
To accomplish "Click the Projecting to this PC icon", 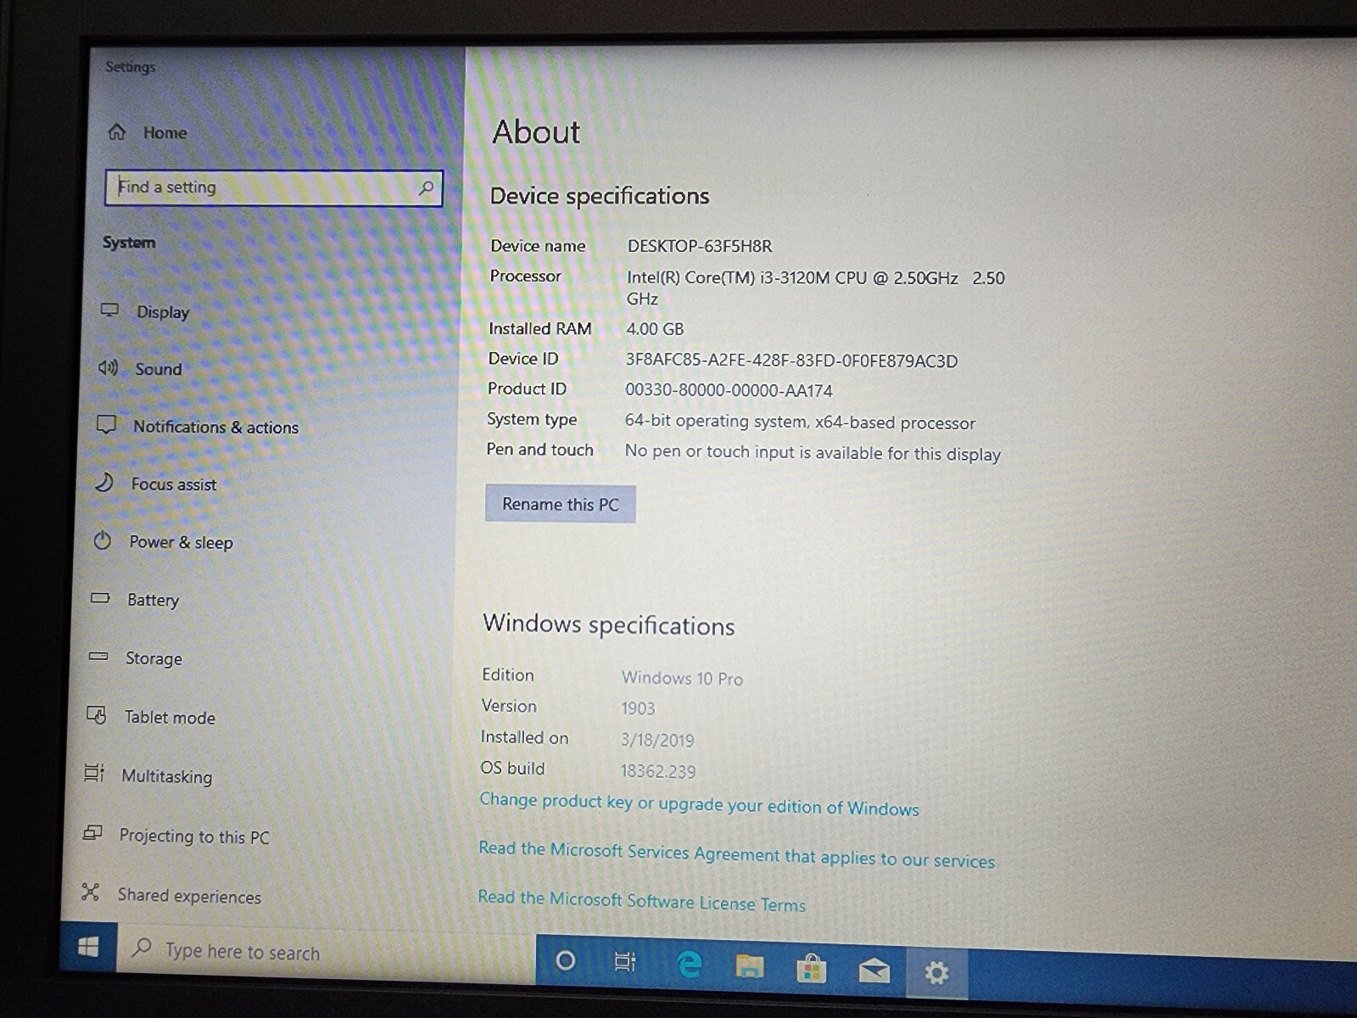I will coord(92,833).
